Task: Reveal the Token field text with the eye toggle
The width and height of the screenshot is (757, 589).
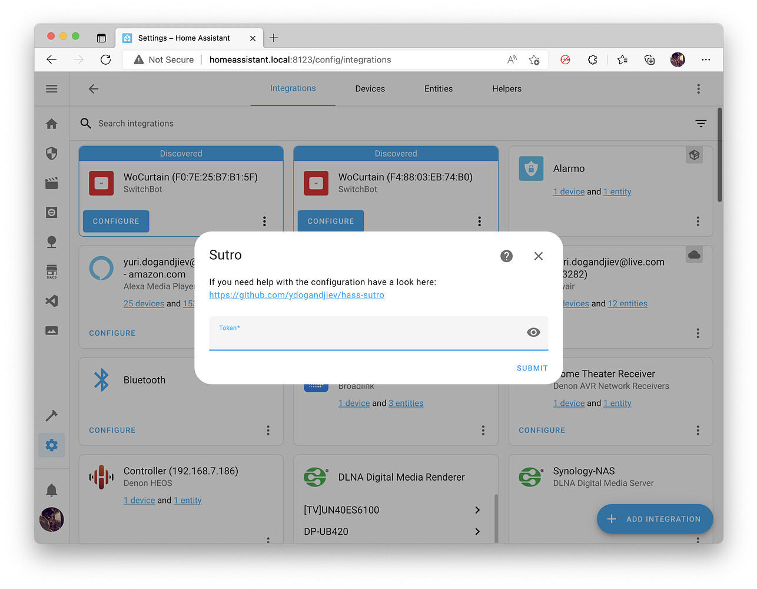Action: pos(533,332)
